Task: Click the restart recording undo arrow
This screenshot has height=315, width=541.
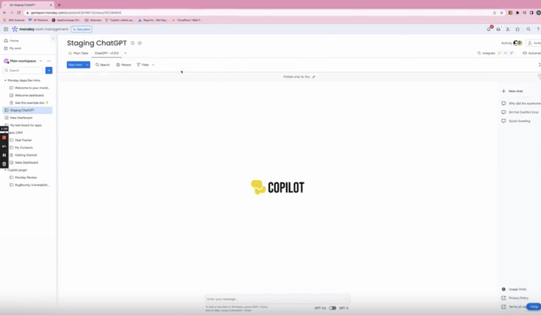Action: tap(4, 146)
